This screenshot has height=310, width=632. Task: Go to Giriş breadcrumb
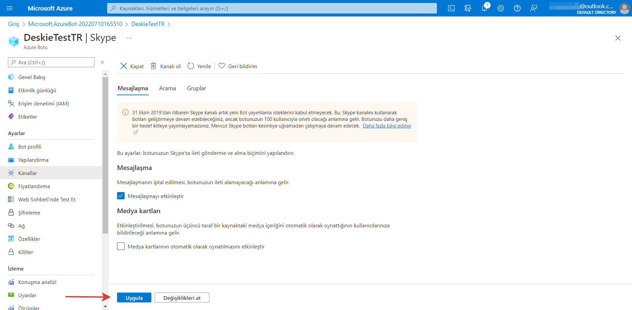tap(14, 24)
